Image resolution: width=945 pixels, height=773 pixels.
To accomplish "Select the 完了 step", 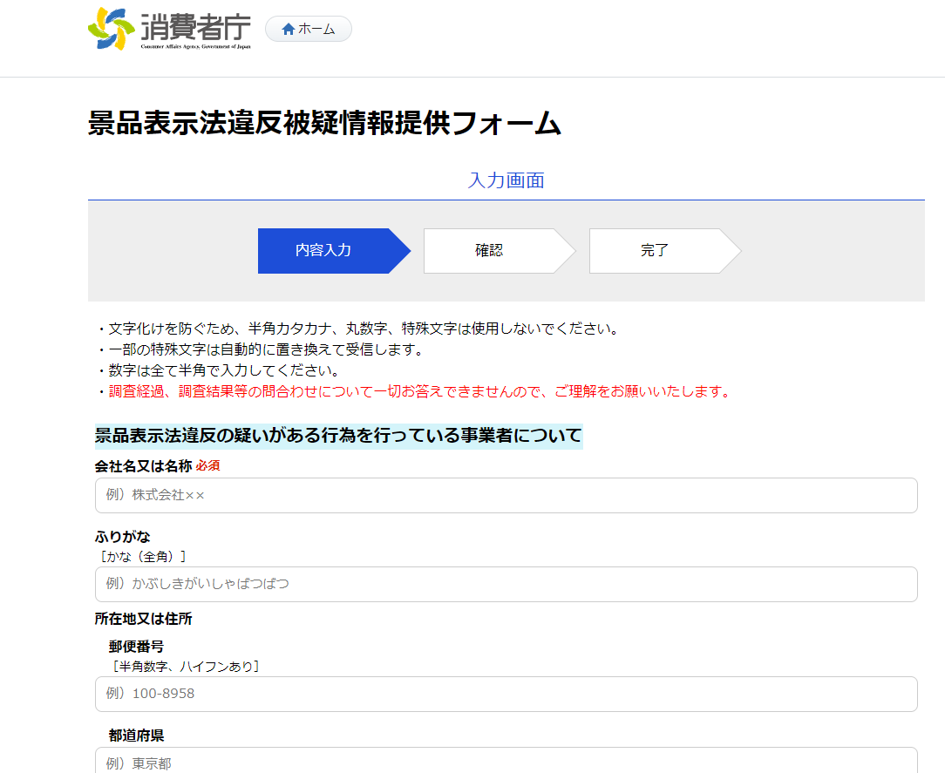I will (x=665, y=251).
